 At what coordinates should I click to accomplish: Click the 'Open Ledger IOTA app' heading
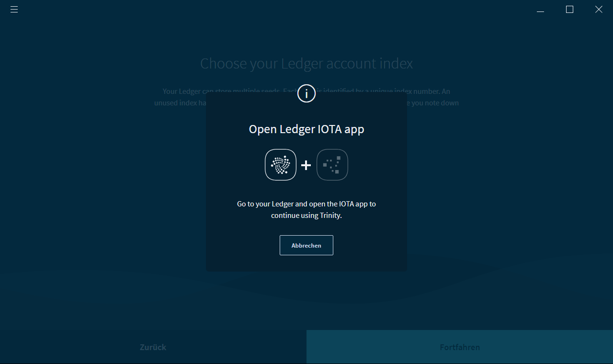point(306,129)
